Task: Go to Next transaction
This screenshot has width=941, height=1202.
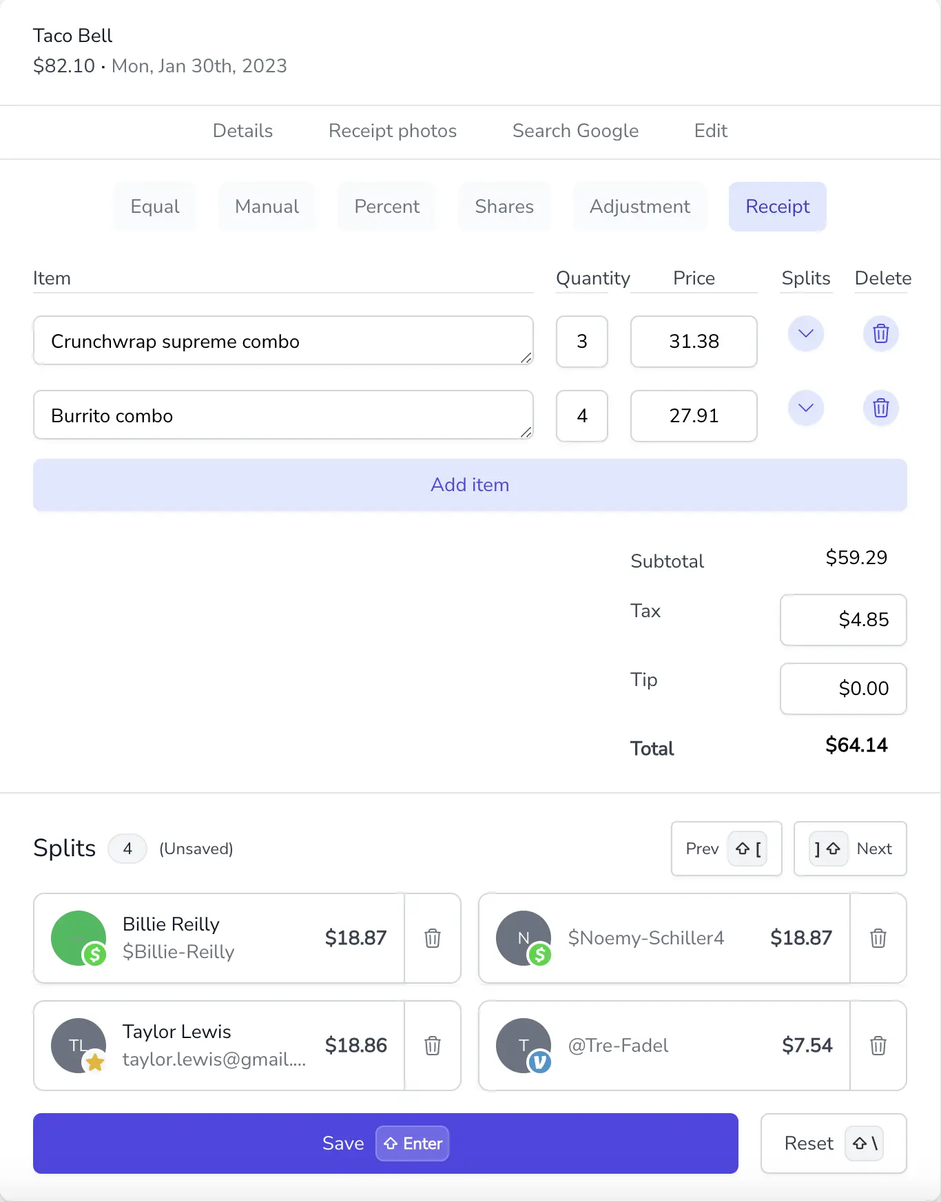Action: [850, 849]
